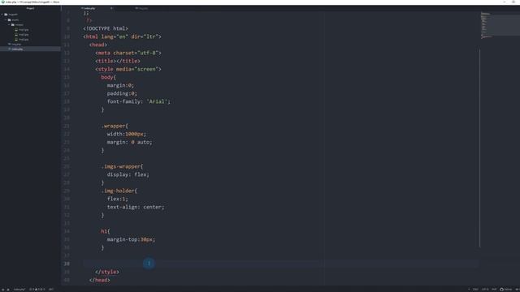The width and height of the screenshot is (520, 292).
Task: Open the linter warning indicator in status bar
Action: point(37,290)
